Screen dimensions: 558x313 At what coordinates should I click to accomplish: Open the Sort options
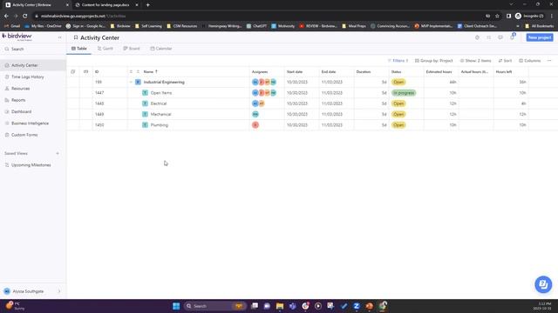[505, 61]
